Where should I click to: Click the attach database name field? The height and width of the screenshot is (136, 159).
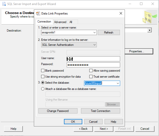[83, 94]
